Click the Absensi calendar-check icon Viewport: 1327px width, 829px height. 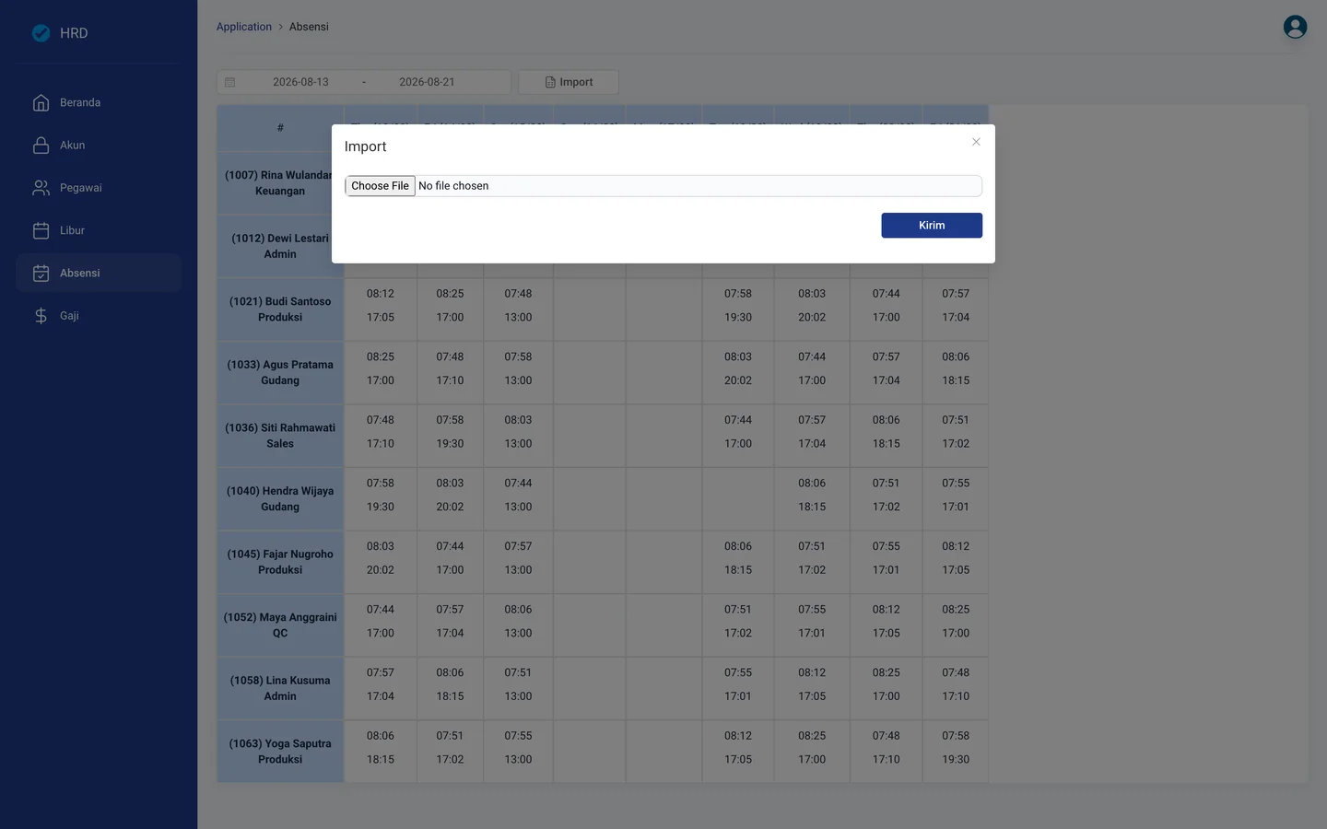[41, 273]
